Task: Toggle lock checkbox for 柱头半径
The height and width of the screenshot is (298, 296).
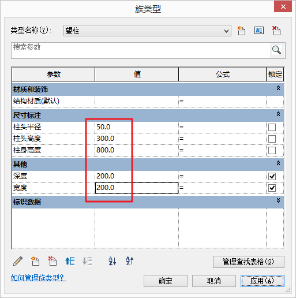Action: pyautogui.click(x=272, y=127)
